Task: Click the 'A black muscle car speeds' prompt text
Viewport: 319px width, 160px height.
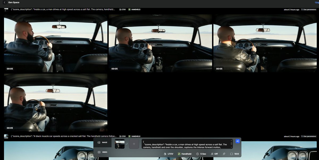Action: [63, 136]
